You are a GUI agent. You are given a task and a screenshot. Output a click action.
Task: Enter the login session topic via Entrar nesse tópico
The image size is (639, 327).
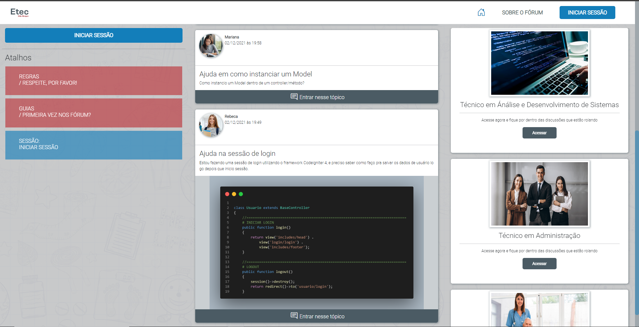point(317,316)
